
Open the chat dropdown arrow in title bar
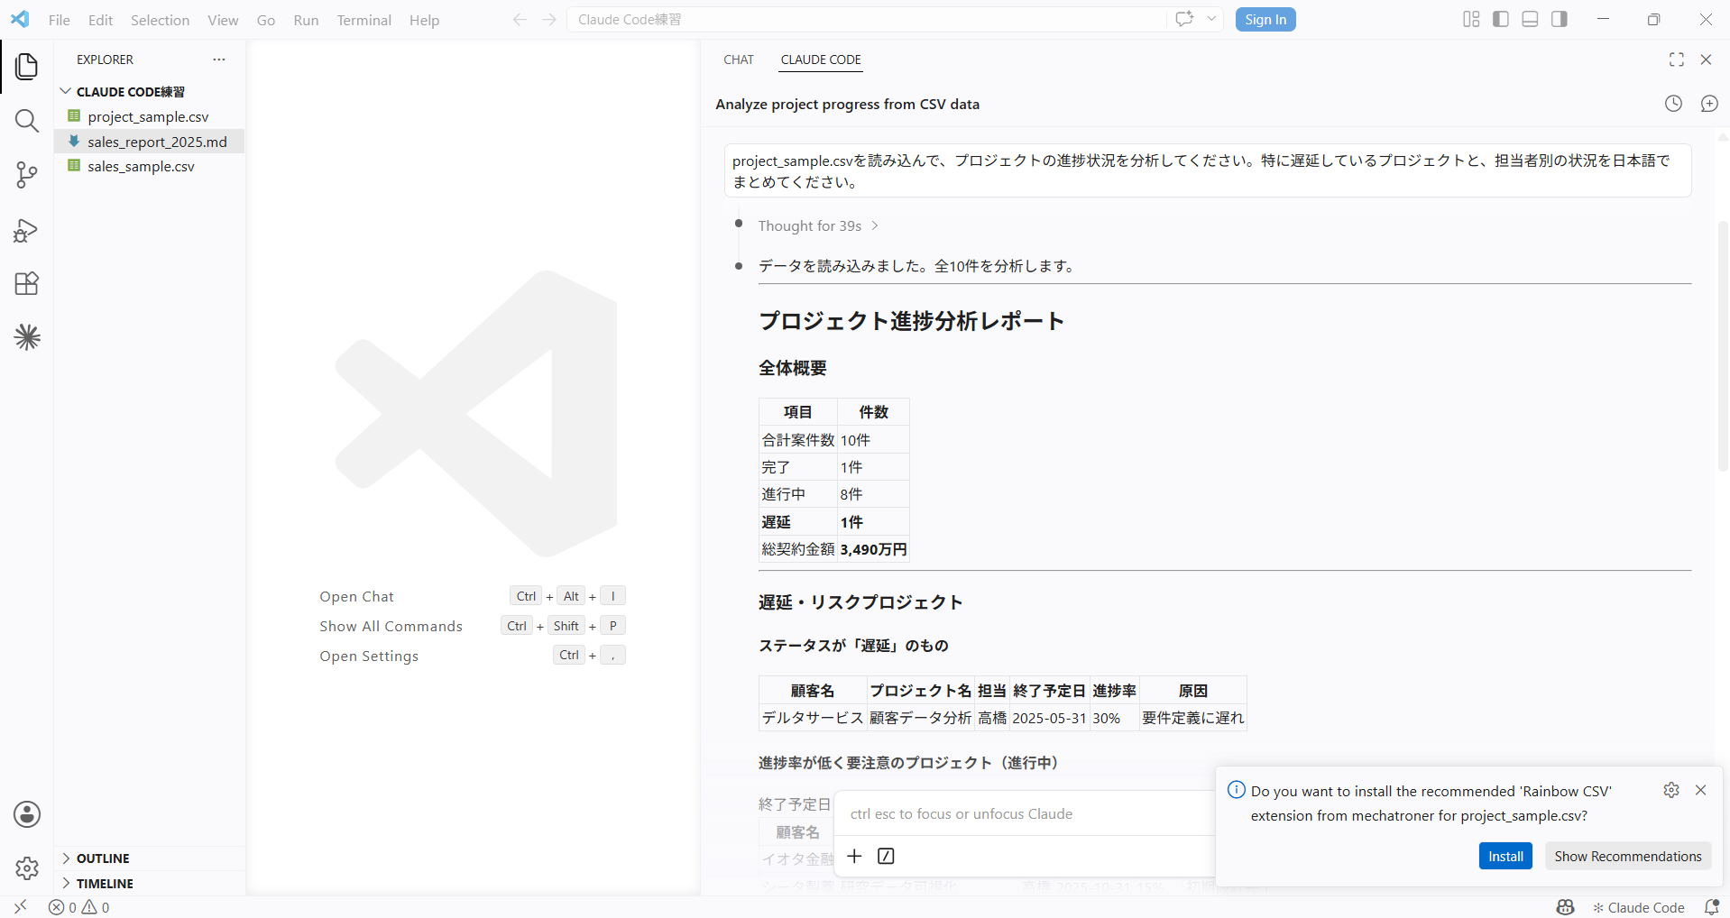(x=1211, y=19)
